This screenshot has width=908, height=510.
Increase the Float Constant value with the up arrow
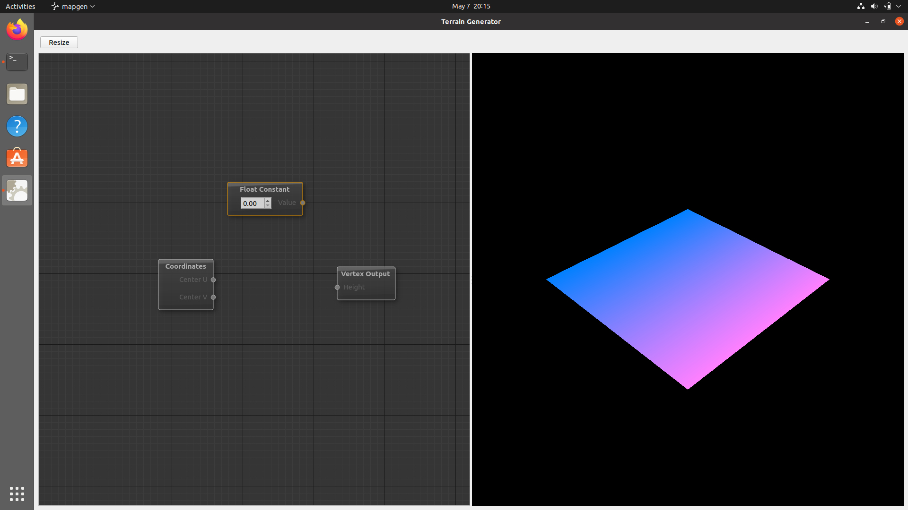[x=268, y=201]
